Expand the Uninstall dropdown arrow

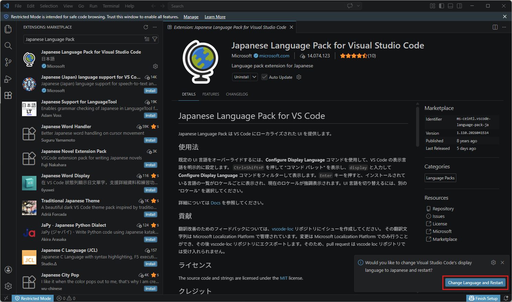point(254,77)
